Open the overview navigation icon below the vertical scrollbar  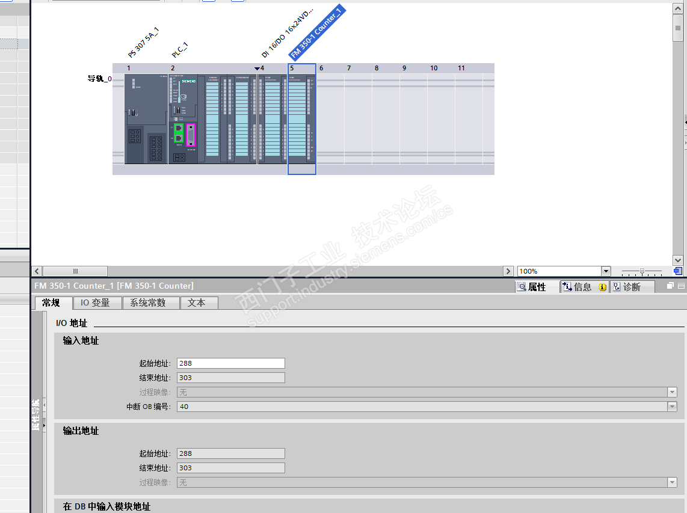678,271
